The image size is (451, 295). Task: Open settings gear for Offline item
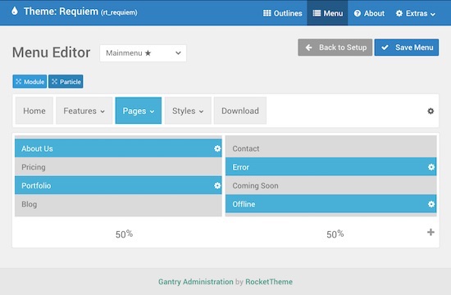430,204
